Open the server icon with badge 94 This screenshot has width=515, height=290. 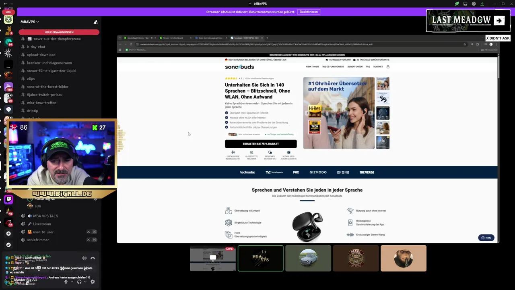(8, 42)
